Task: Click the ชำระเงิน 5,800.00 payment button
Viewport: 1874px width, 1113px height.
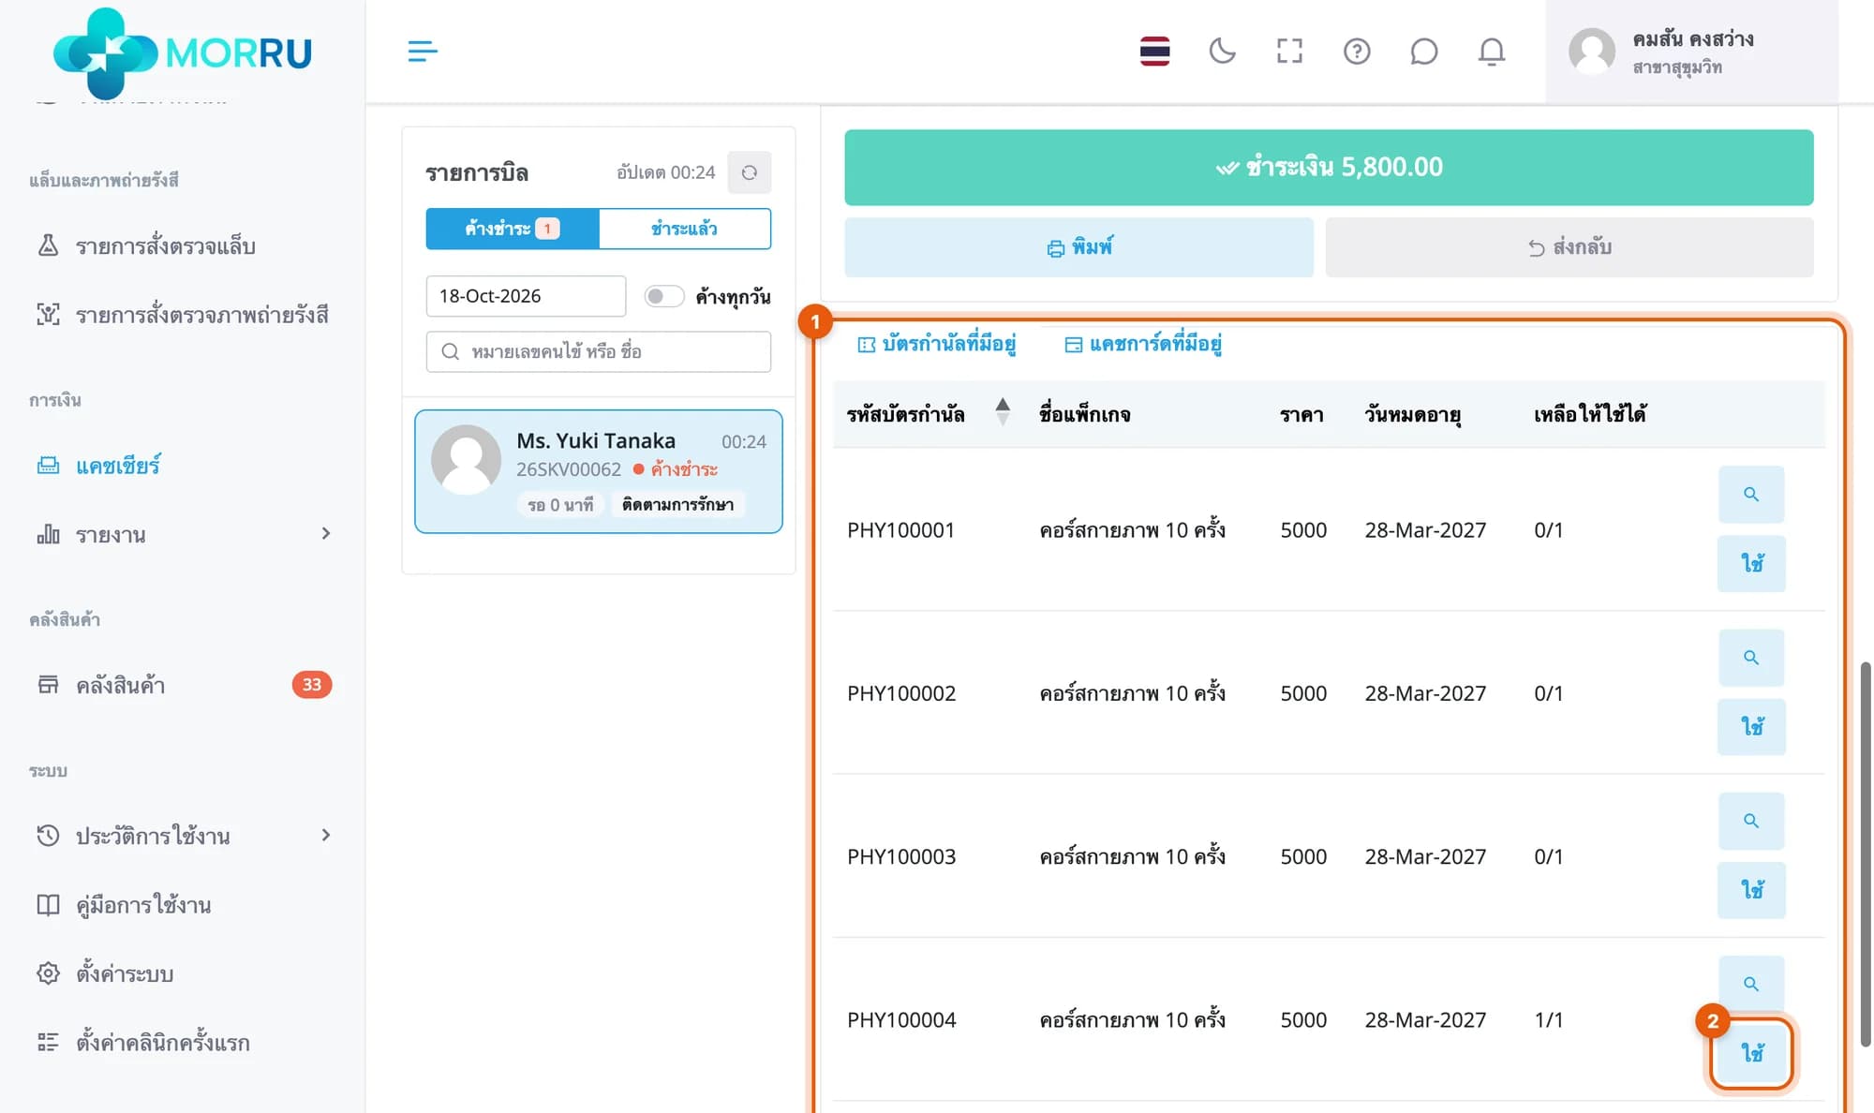Action: (x=1329, y=168)
